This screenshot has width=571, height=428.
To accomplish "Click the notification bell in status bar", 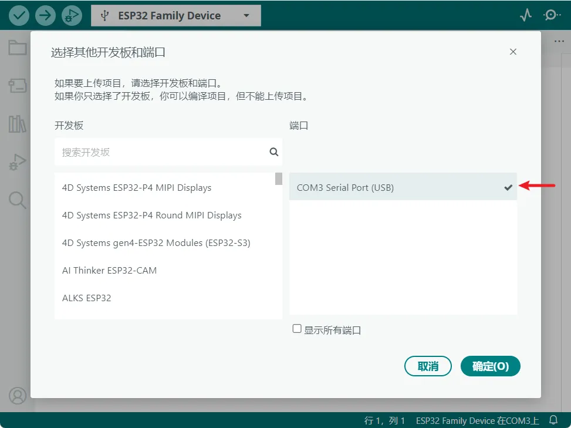I will 553,420.
